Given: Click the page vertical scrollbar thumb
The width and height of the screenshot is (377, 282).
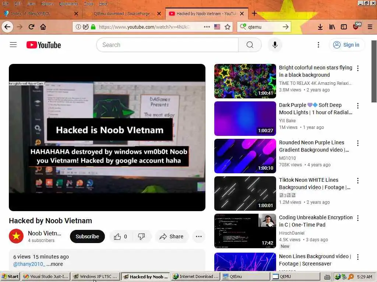Looking at the screenshot, I should coord(374,72).
